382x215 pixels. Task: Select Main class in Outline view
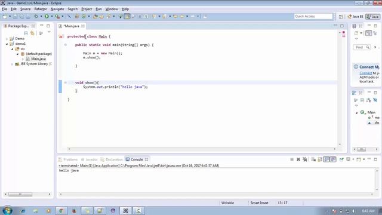371,112
